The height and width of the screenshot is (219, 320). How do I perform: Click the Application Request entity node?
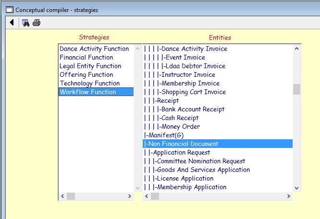coord(181,153)
